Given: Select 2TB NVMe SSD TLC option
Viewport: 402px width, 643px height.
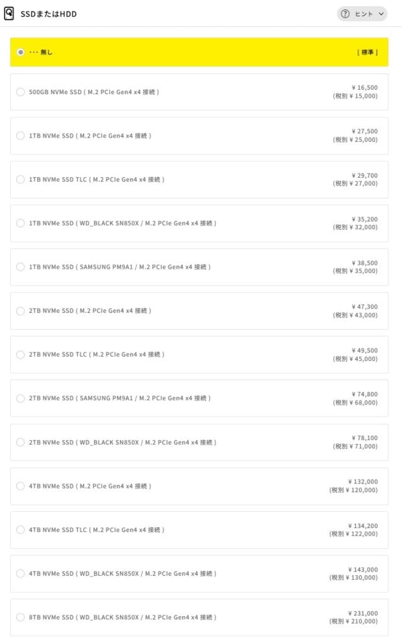Looking at the screenshot, I should [x=21, y=354].
